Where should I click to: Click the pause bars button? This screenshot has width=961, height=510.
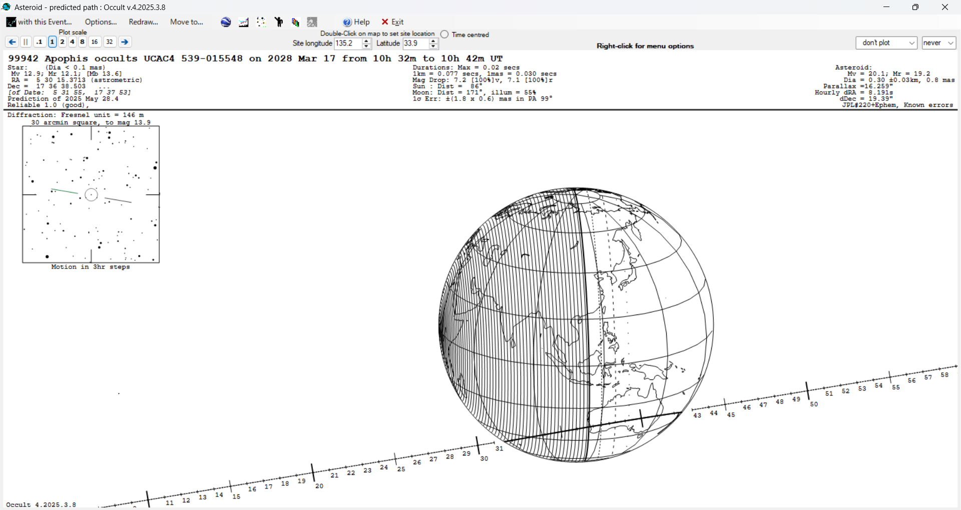point(26,42)
